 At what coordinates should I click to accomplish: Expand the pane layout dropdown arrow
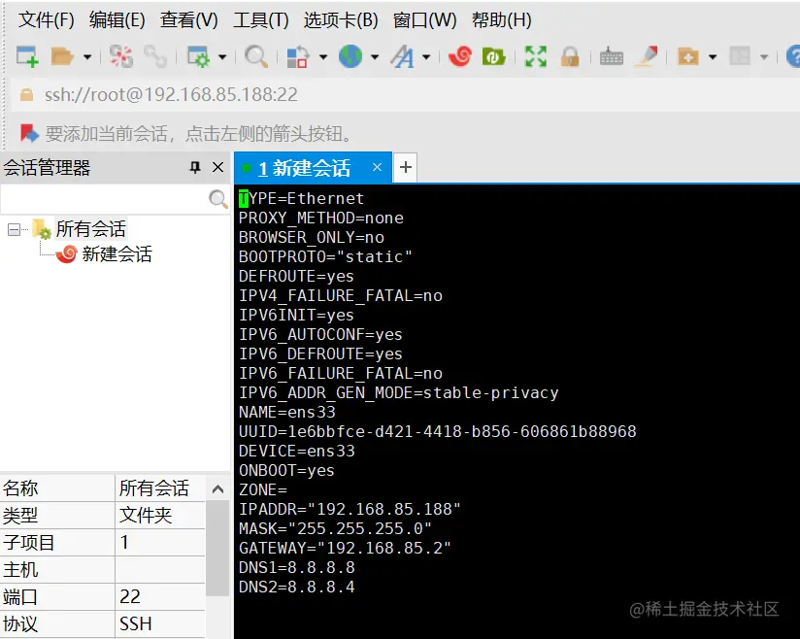[764, 57]
